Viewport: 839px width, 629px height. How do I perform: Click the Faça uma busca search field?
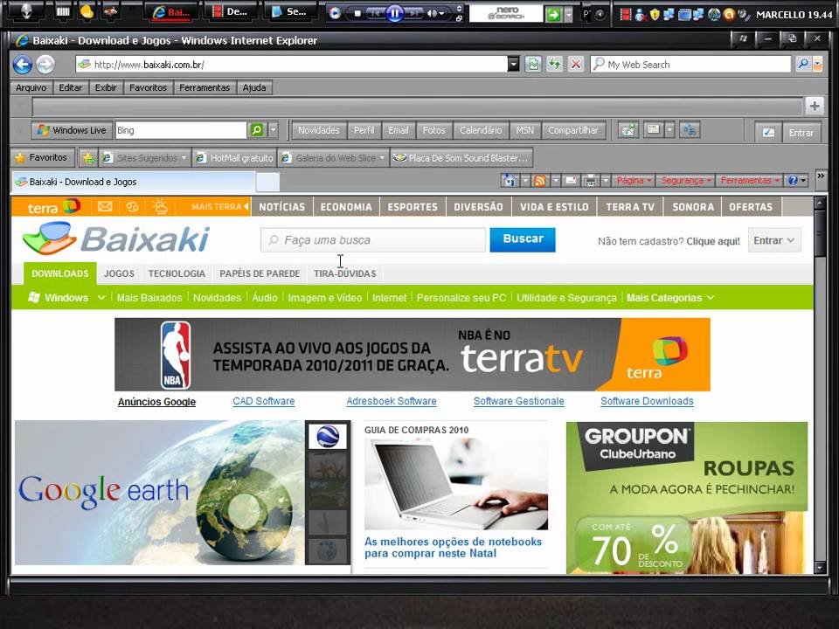pos(373,240)
